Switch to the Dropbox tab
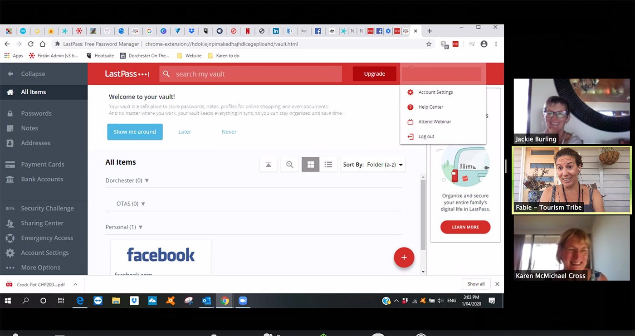635x336 pixels. coord(191,31)
